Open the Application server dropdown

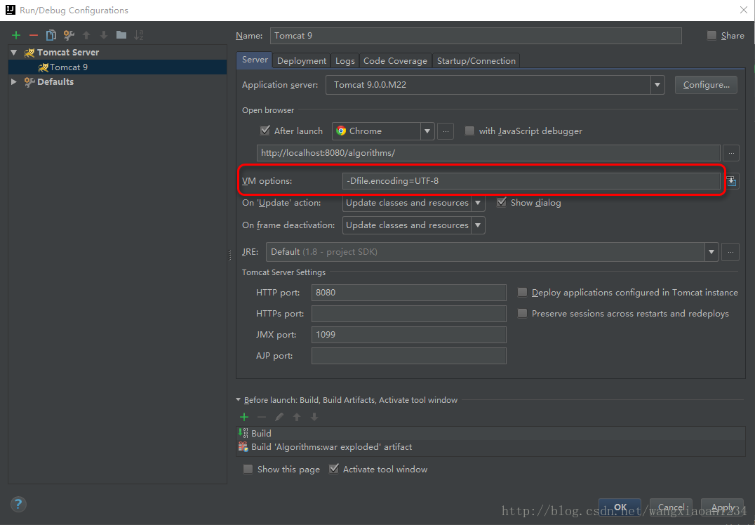coord(657,85)
